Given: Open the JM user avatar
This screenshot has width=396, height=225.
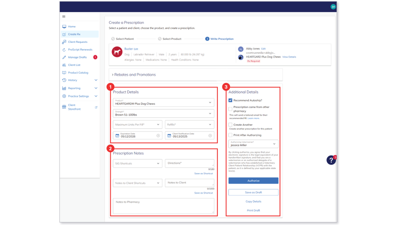Looking at the screenshot, I should click(333, 7).
